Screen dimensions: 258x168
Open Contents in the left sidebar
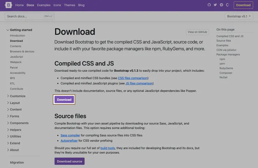(15, 46)
